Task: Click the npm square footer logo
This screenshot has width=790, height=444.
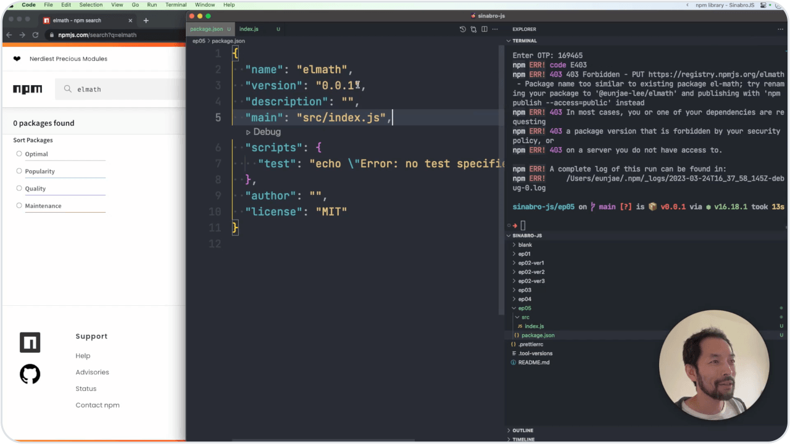Action: 30,342
